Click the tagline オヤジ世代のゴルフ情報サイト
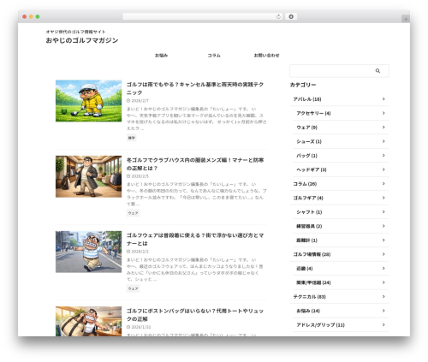The height and width of the screenshot is (362, 428). pos(75,32)
